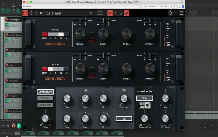This screenshot has width=218, height=137.
Task: Select mode 2 on top Dimension unit
Action: [55, 34]
